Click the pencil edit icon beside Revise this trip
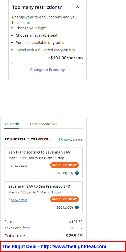The image size is (126, 252). click(x=61, y=139)
